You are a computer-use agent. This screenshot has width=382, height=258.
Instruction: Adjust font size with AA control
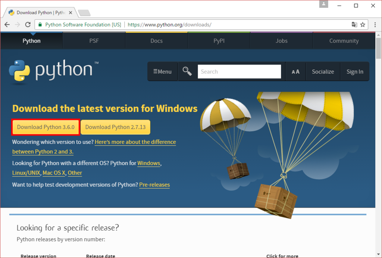click(295, 72)
